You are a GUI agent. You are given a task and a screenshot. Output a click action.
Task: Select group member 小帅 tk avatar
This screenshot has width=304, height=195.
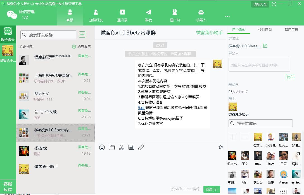point(271,137)
